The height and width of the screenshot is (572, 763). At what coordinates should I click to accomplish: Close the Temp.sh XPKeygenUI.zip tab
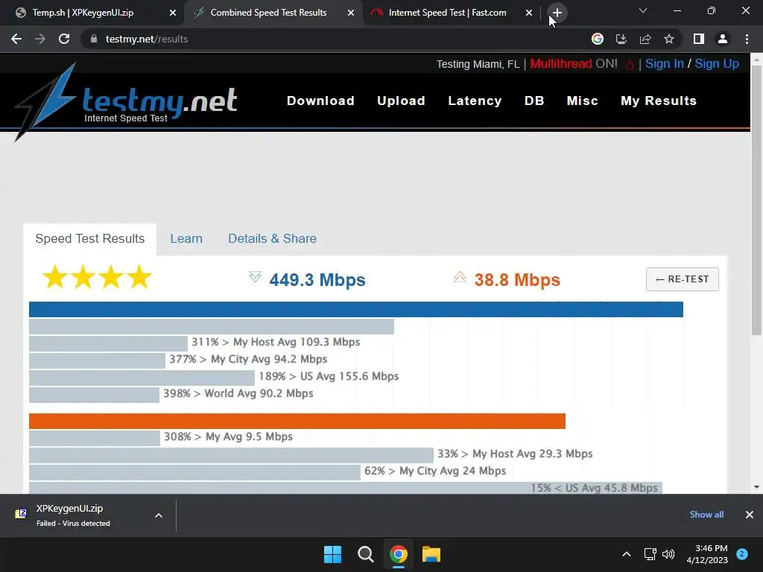(x=173, y=13)
